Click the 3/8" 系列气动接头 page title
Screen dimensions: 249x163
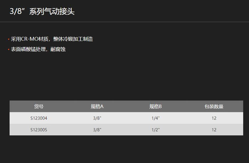coord(42,11)
